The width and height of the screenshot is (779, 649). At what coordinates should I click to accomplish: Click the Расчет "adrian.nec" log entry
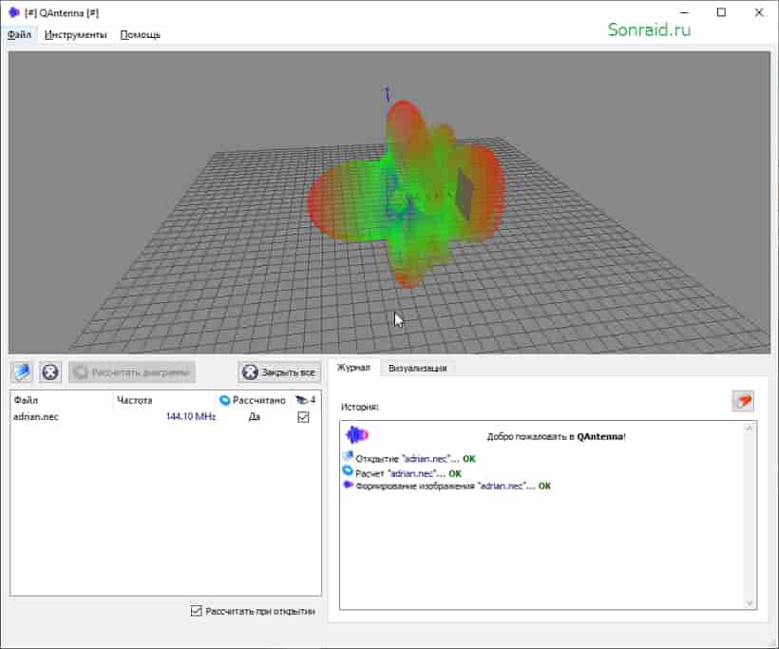coord(403,472)
